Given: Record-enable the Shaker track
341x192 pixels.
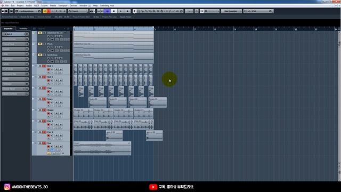Looking at the screenshot, I should tap(48, 114).
